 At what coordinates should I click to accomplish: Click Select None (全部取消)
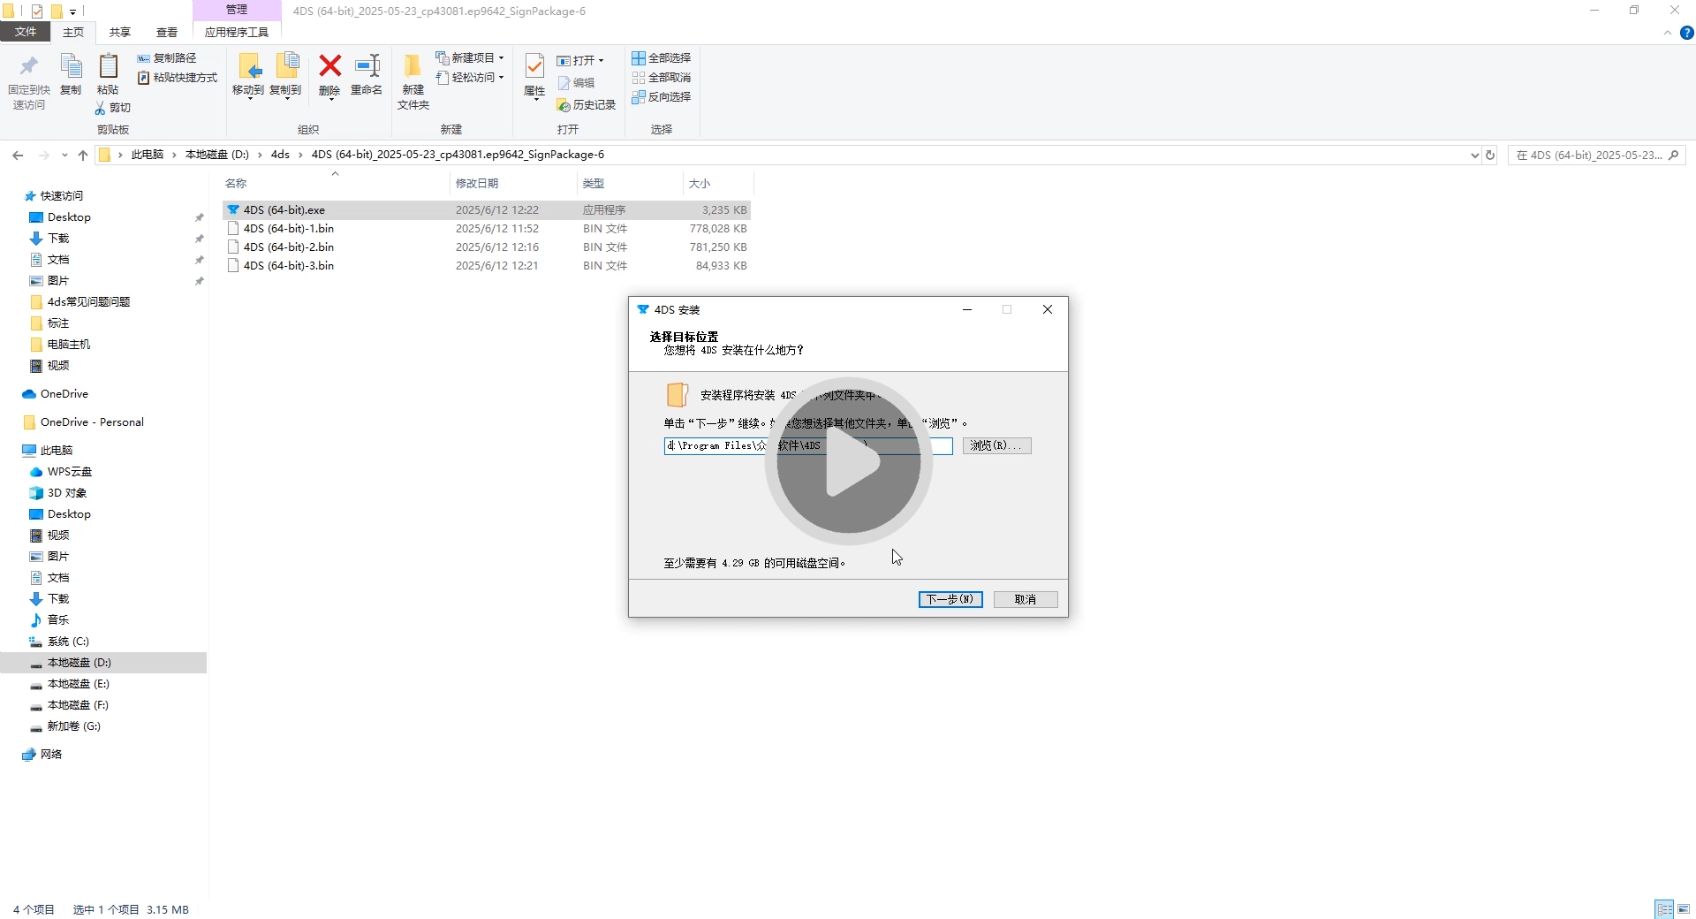(661, 78)
